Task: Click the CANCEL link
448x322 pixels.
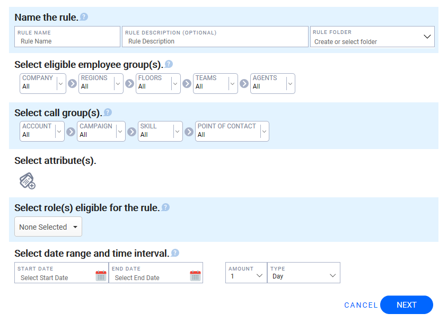Action: click(361, 305)
